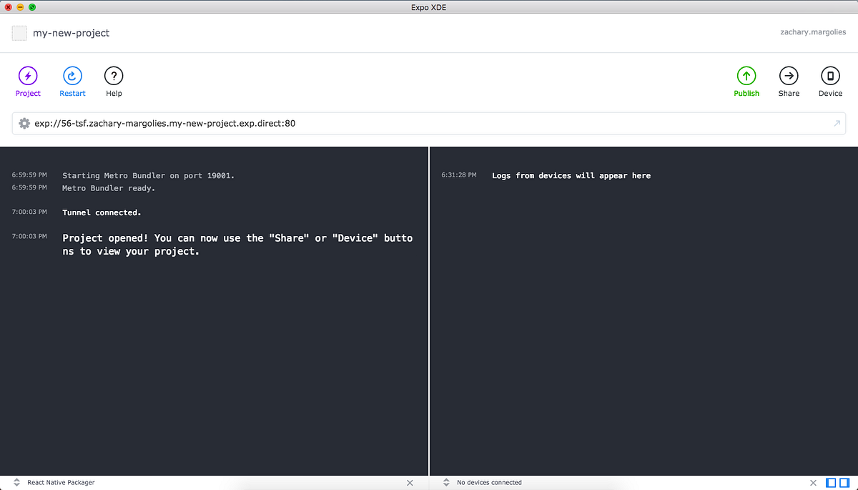This screenshot has height=490, width=858.
Task: Open the zachary.margolies account name
Action: point(813,32)
